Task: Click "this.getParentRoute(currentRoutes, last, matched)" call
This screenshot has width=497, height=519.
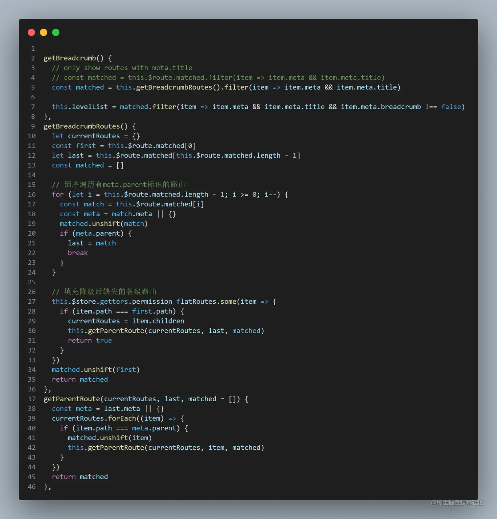Action: (166, 331)
